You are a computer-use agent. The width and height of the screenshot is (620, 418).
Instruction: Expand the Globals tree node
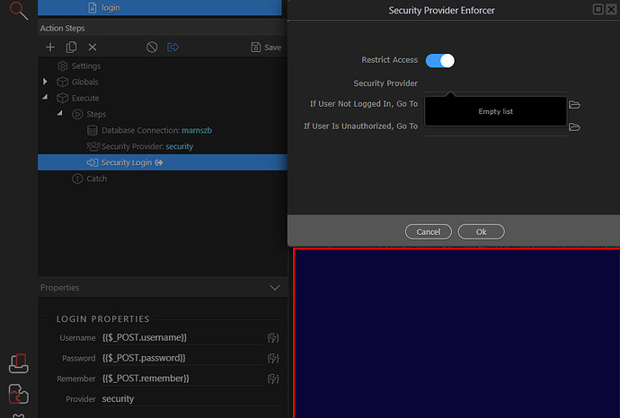(x=45, y=82)
